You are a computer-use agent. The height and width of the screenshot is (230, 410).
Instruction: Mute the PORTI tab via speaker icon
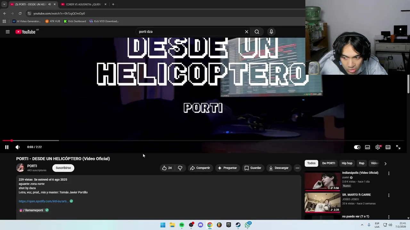click(49, 4)
